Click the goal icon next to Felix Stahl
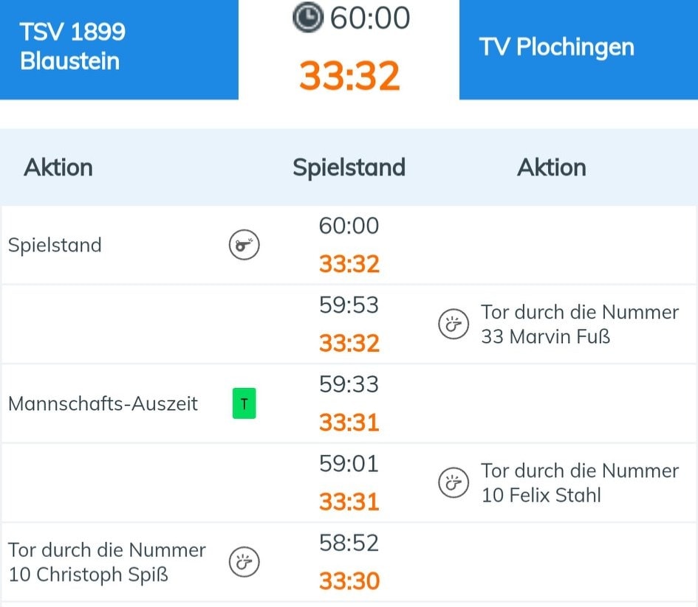This screenshot has height=607, width=698. click(x=454, y=483)
